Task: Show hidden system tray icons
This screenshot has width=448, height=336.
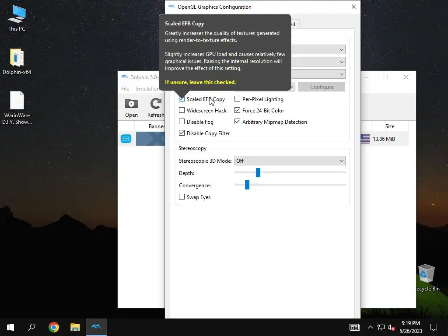Action: pos(370,327)
